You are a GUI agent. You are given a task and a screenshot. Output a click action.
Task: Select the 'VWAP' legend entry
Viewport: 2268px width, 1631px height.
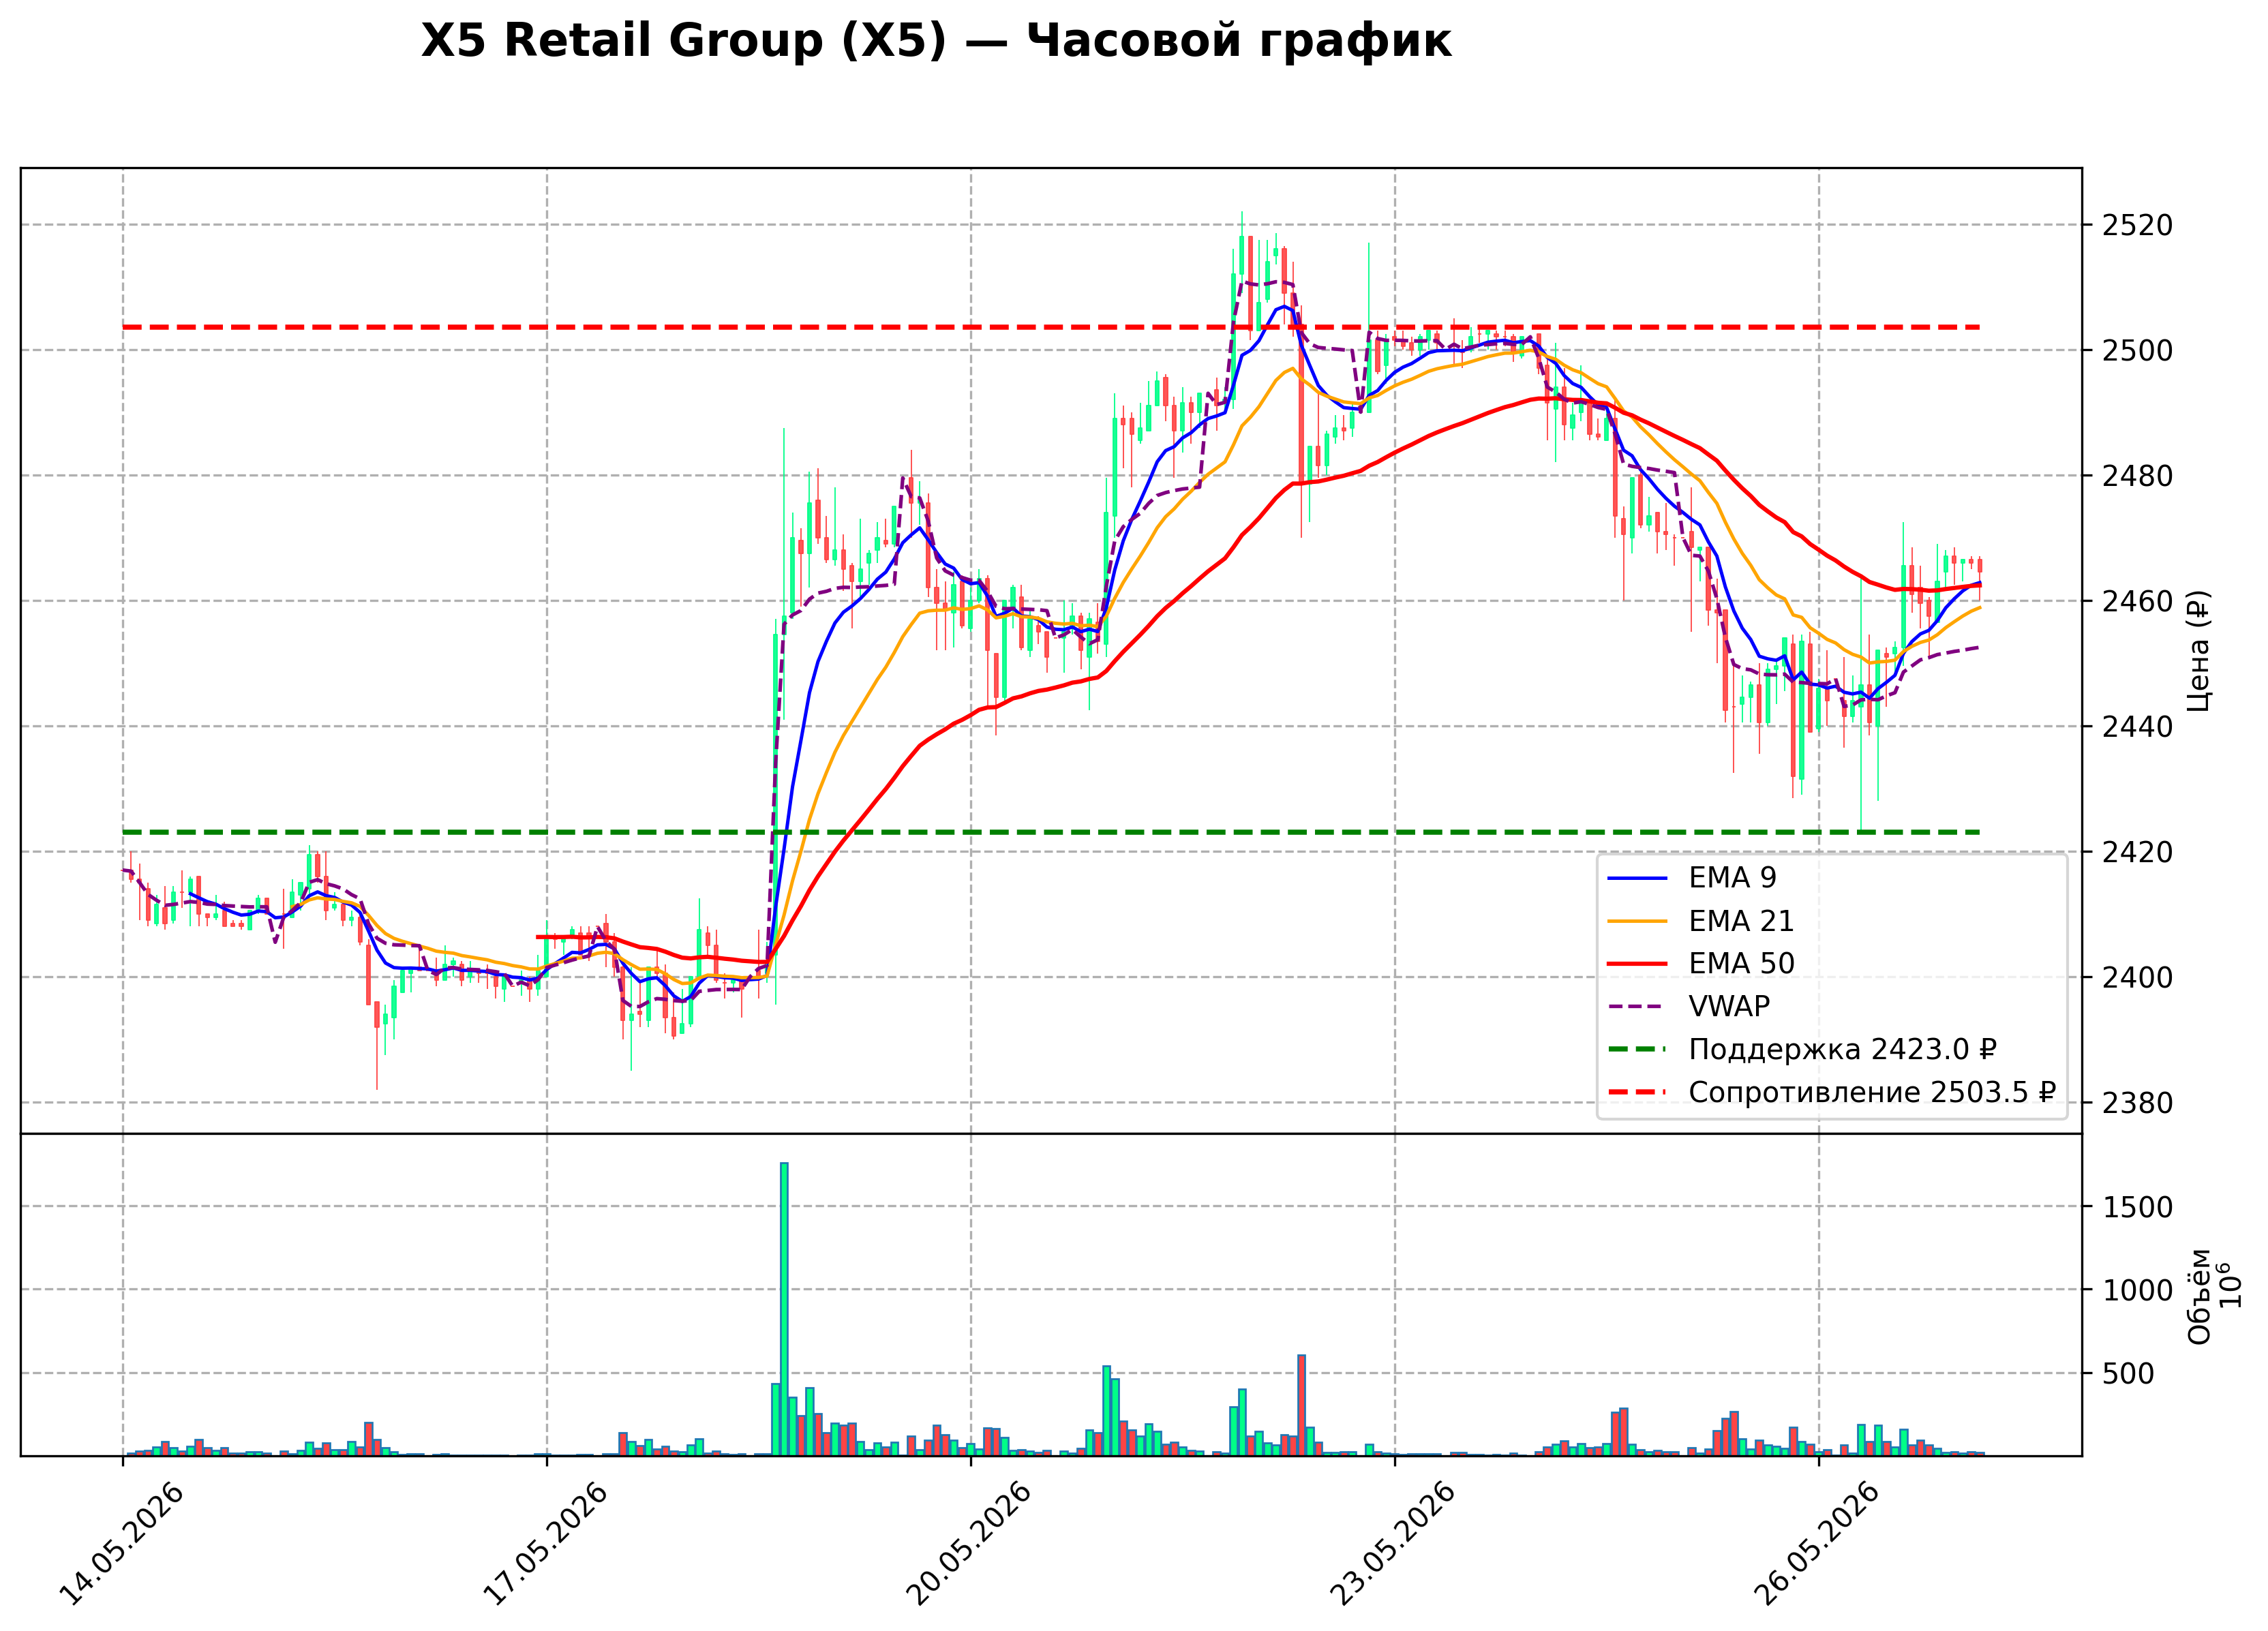(1689, 1007)
